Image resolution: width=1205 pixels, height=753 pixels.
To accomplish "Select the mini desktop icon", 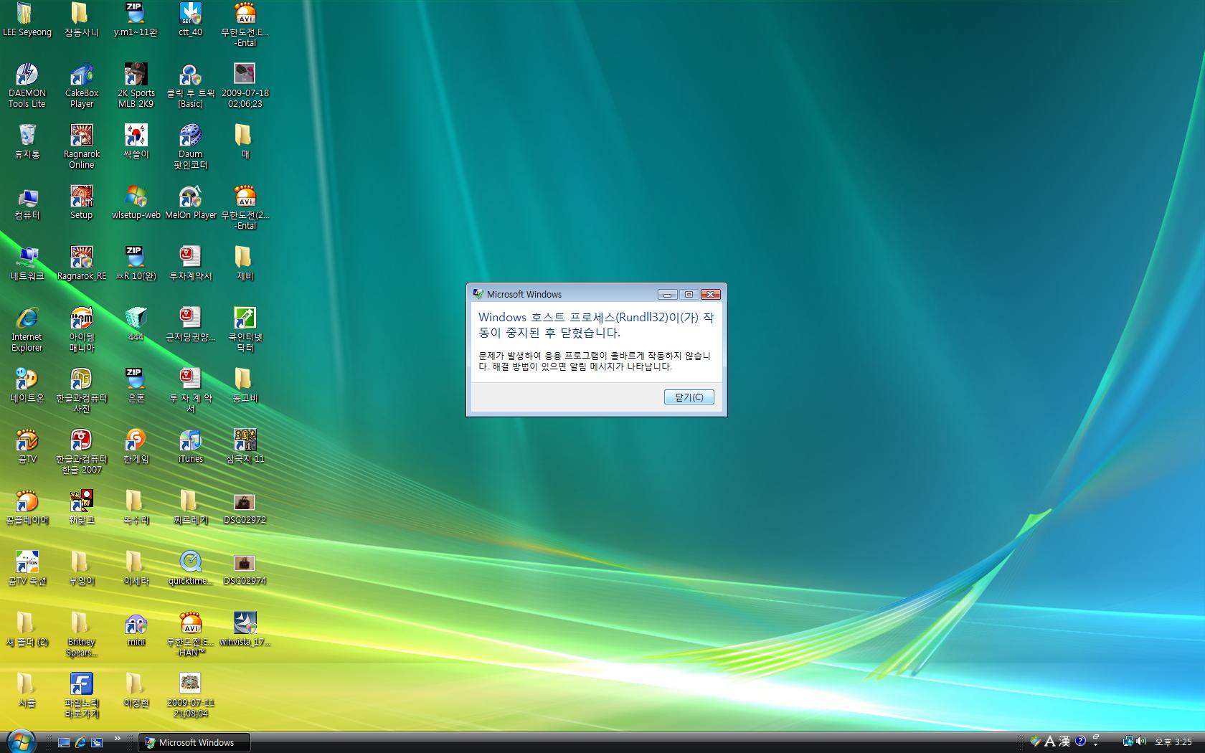I will [x=136, y=629].
